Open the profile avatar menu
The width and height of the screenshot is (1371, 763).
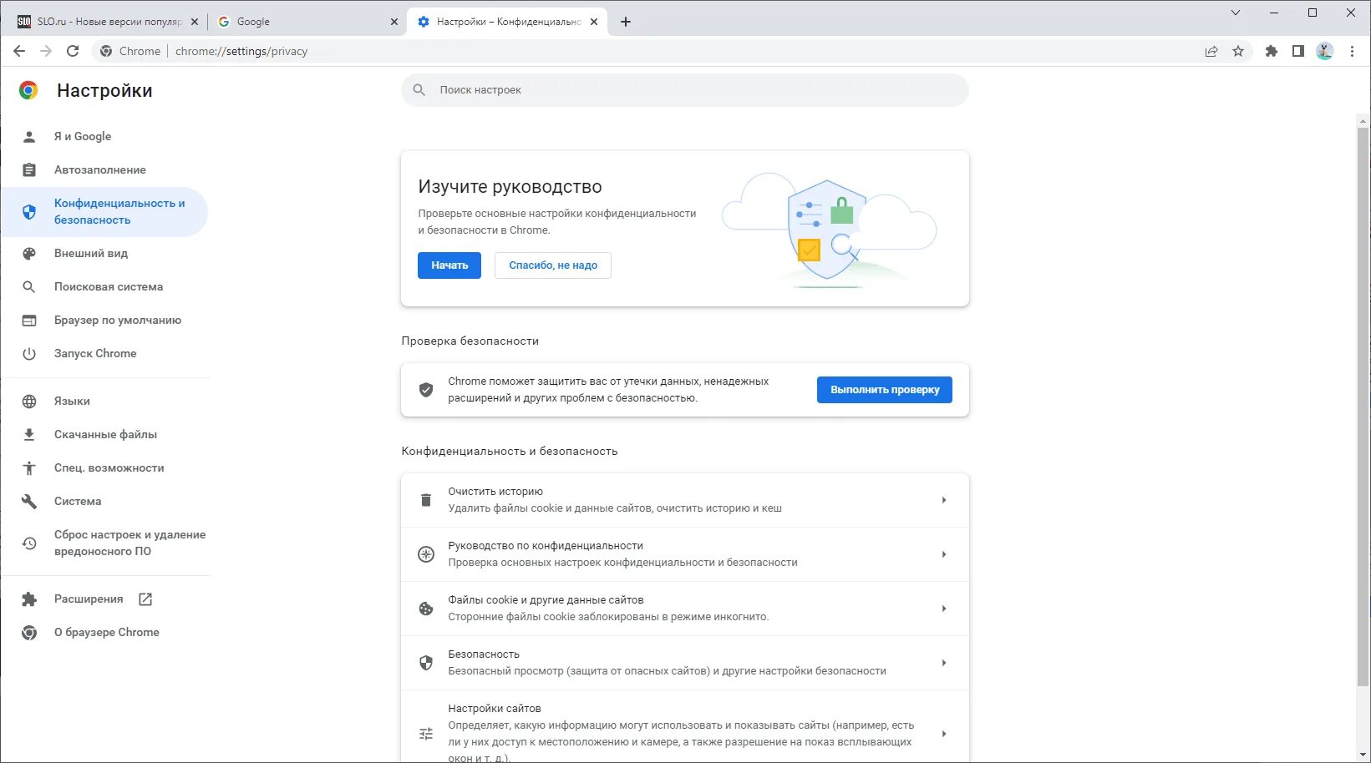(x=1325, y=51)
